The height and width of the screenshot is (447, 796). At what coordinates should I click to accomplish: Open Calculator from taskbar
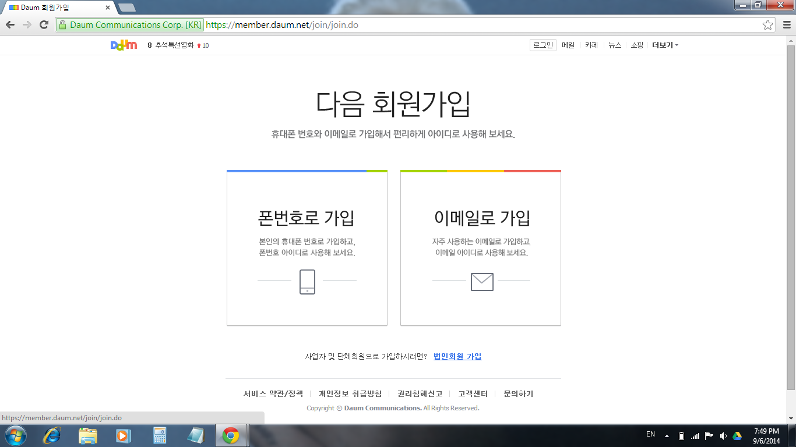click(x=159, y=435)
